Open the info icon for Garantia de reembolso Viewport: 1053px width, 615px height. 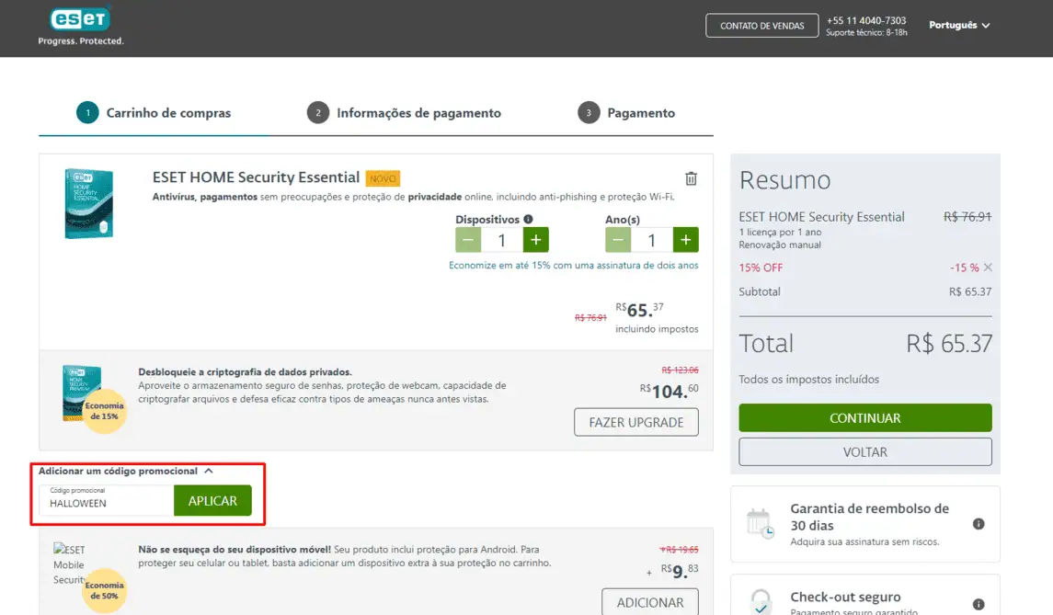(x=979, y=524)
